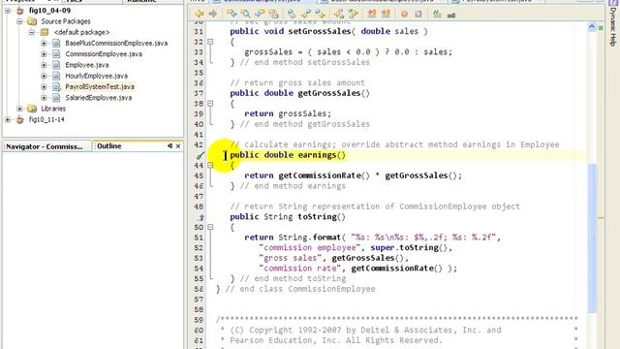
Task: Close the Outline panel
Action: click(x=178, y=146)
